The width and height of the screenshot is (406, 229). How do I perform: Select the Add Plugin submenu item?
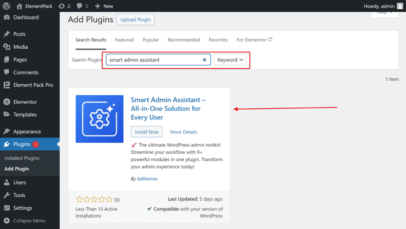tap(17, 168)
